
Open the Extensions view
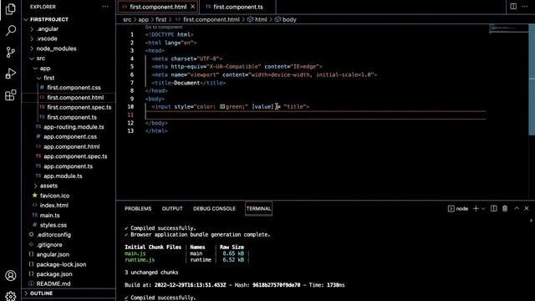click(x=11, y=94)
